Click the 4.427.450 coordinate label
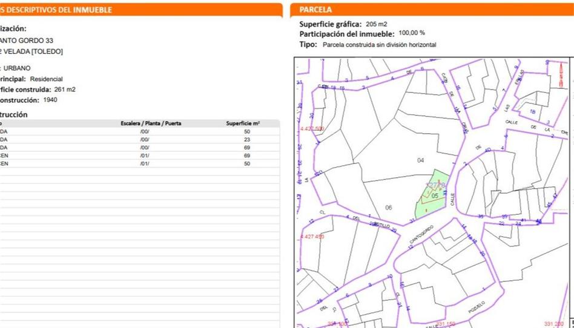574x328 pixels. pos(312,237)
